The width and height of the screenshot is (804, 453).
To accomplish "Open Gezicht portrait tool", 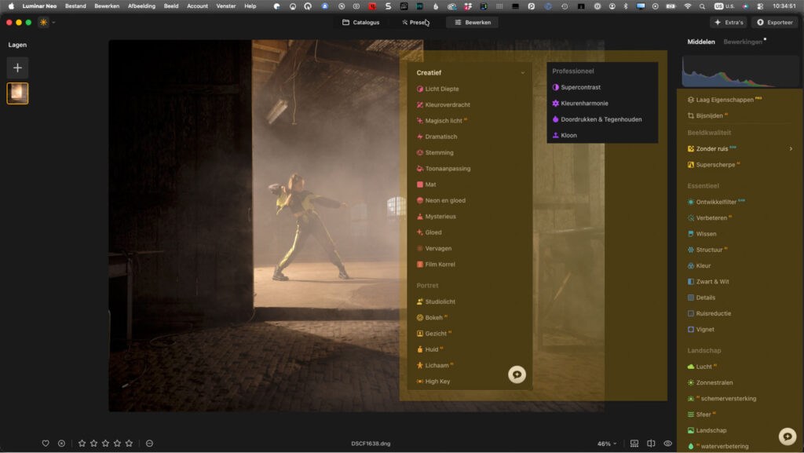I will 433,334.
